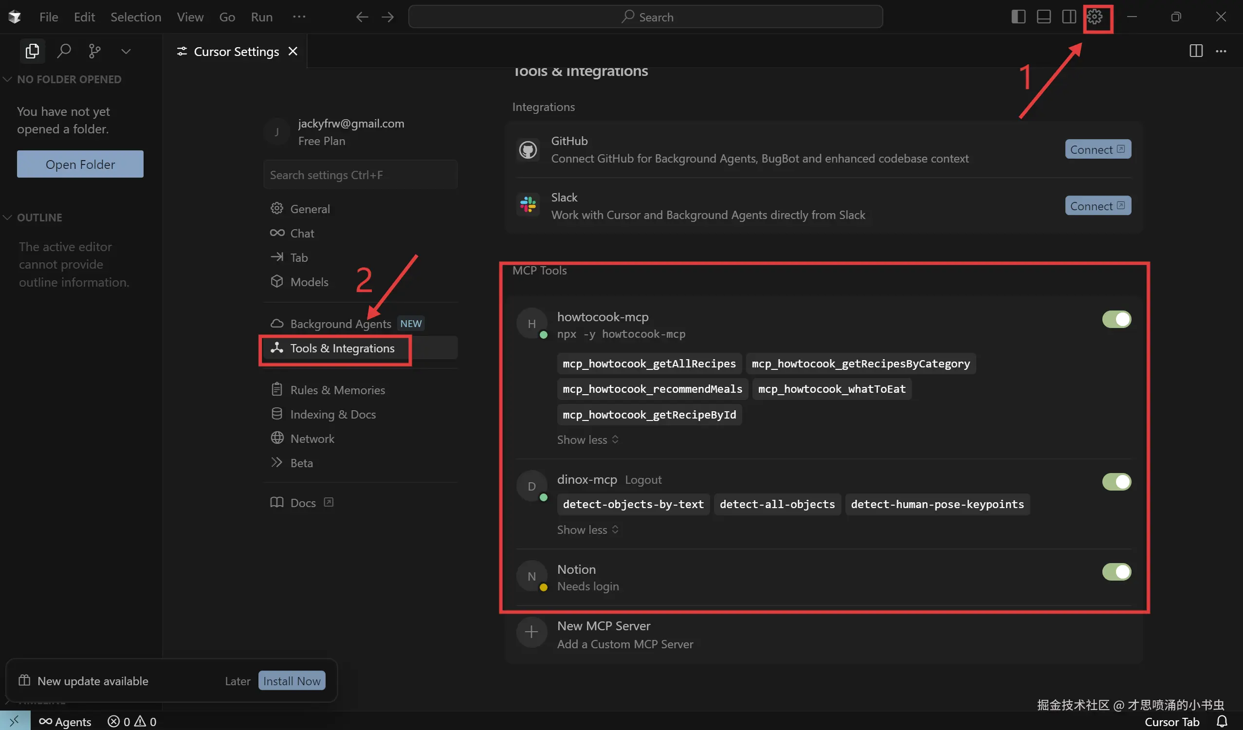Click the split editor right icon
The height and width of the screenshot is (730, 1243).
click(x=1196, y=51)
